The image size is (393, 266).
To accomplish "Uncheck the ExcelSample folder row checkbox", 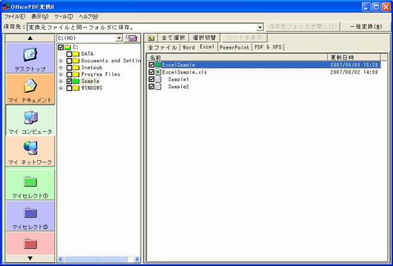I will click(x=151, y=65).
